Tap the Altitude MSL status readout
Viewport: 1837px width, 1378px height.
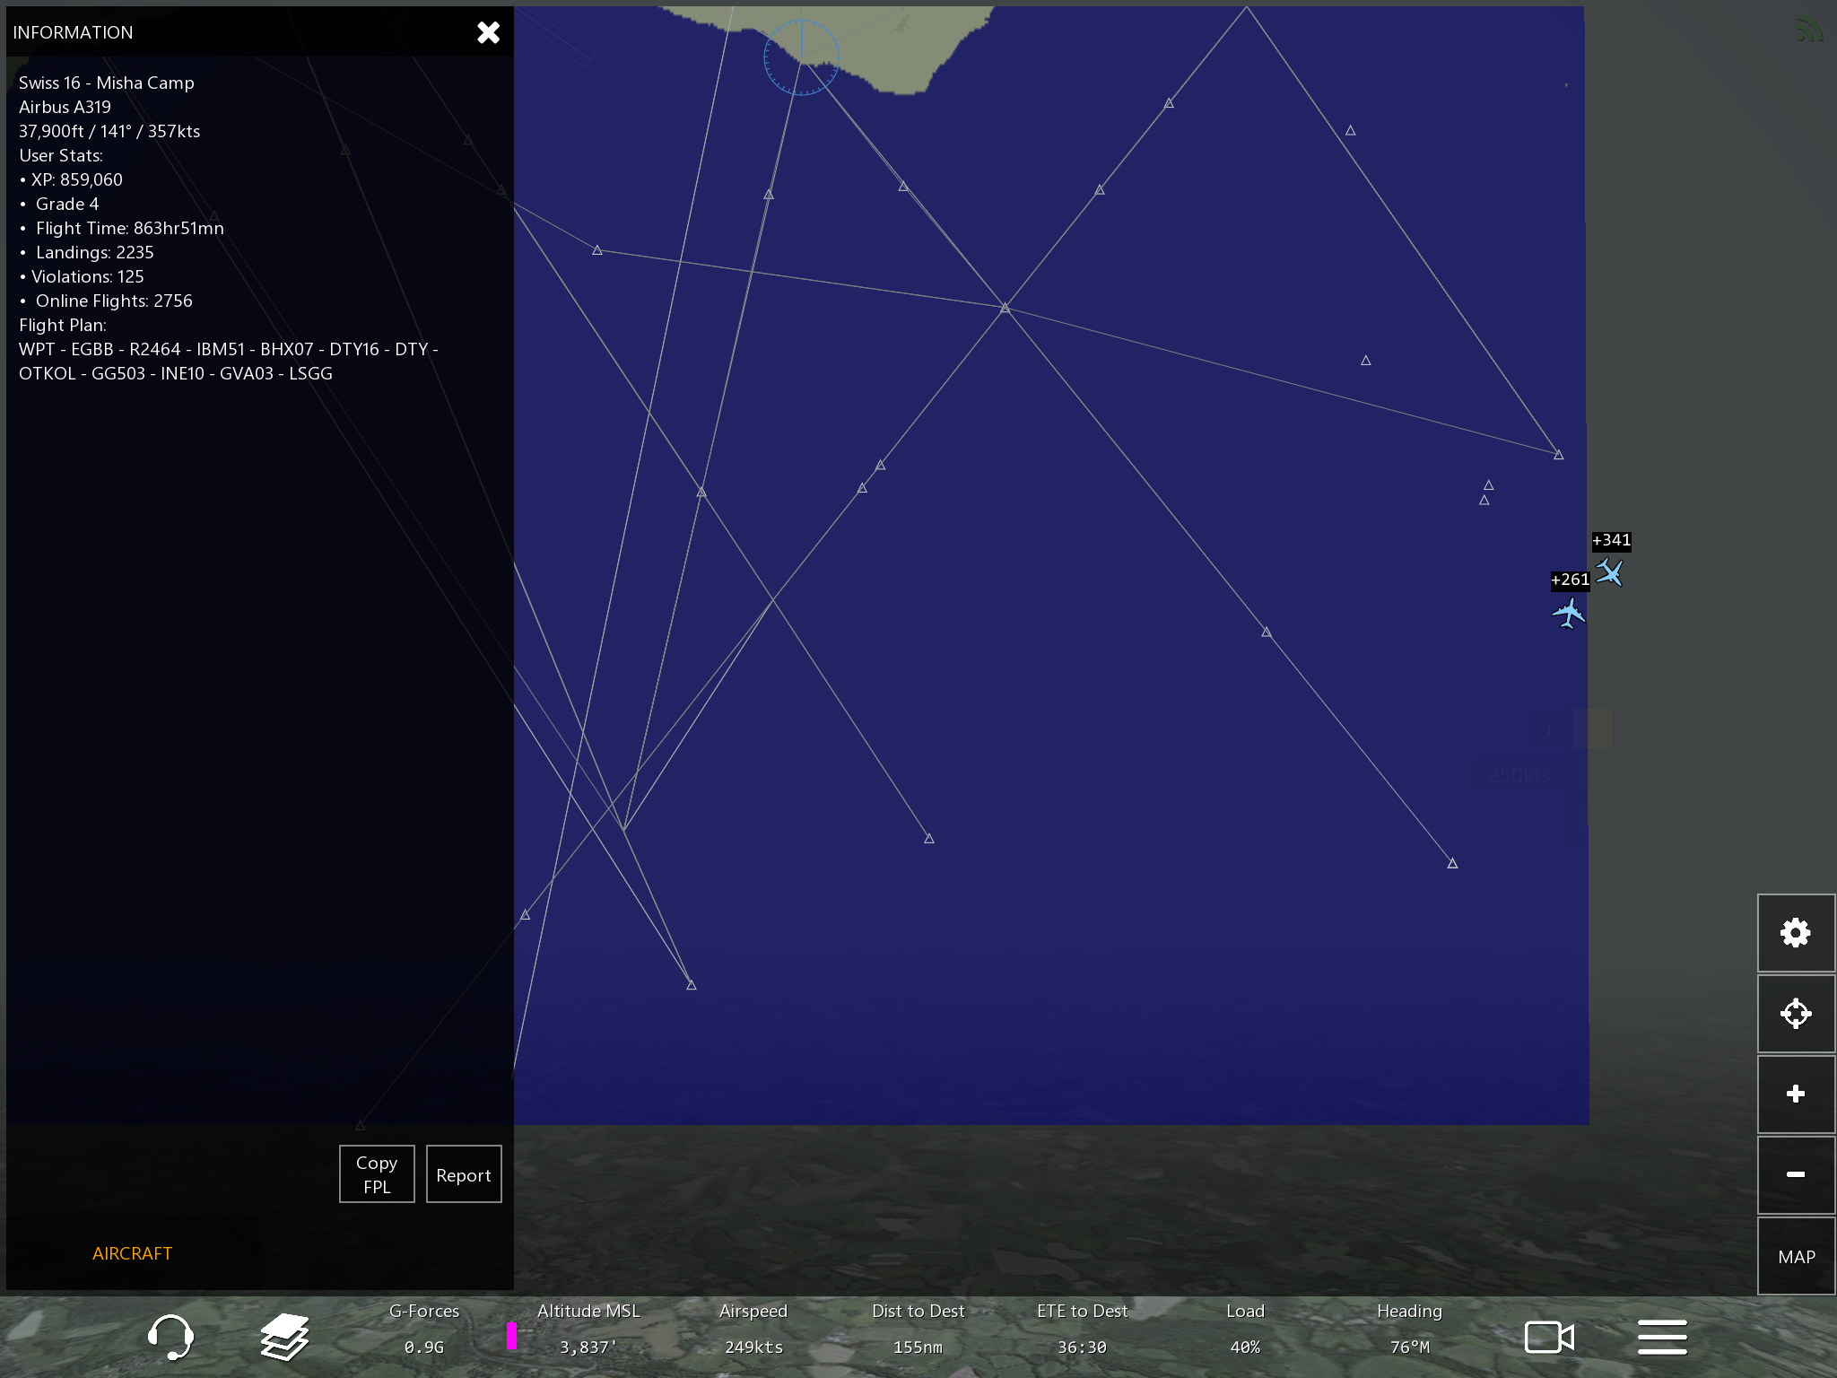pyautogui.click(x=588, y=1330)
